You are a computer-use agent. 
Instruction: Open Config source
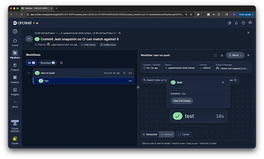point(108,45)
